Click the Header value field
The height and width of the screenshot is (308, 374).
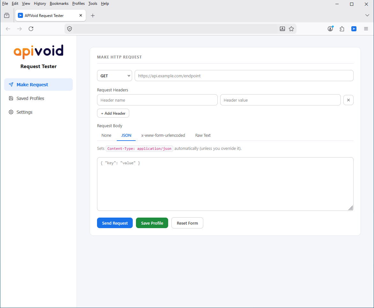(x=280, y=100)
